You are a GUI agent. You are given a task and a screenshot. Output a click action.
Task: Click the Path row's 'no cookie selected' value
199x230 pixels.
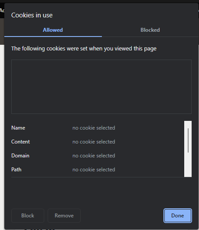(94, 170)
